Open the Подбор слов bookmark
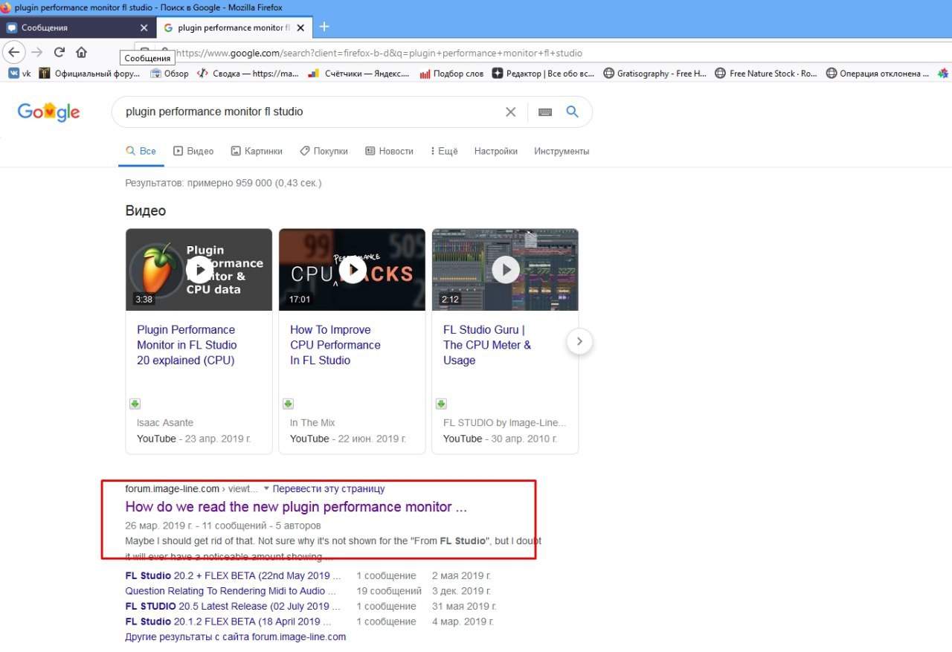This screenshot has width=952, height=652. point(451,74)
